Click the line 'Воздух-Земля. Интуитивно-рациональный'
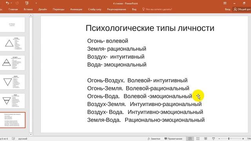Screen dimensions: 251x141 coord(144,104)
